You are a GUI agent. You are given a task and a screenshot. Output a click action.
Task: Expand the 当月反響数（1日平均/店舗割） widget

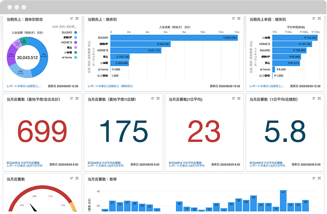coord(319,98)
